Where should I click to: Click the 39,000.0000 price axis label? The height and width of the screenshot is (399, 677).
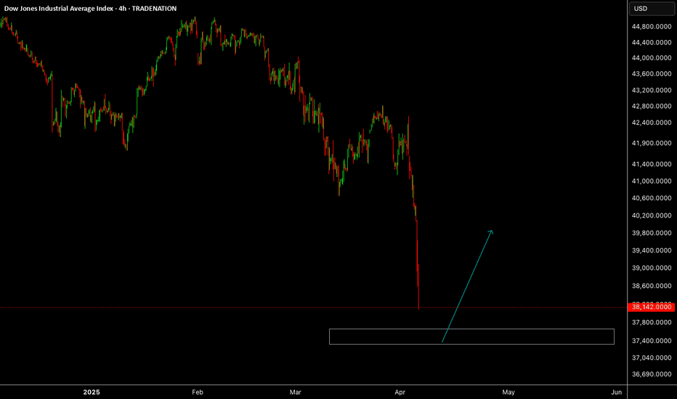[x=652, y=268]
